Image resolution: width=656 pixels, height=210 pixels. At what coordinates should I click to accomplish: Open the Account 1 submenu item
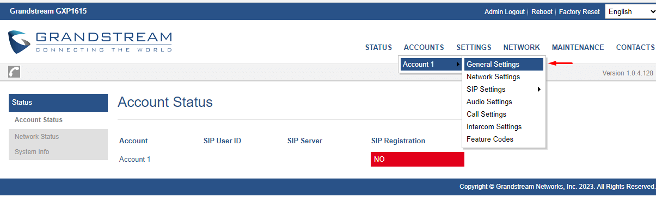(431, 64)
